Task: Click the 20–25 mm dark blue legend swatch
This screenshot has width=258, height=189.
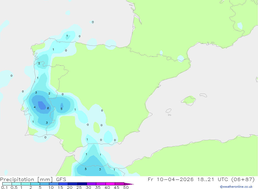Action: [x=72, y=184]
